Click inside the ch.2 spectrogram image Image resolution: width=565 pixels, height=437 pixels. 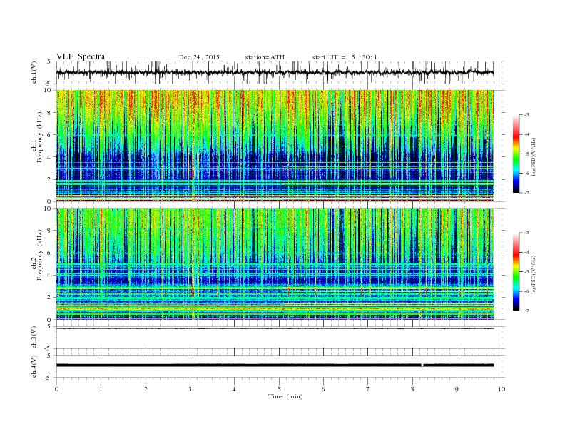pos(275,264)
